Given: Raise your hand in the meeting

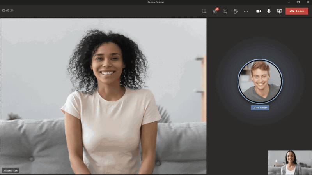Looking at the screenshot, I should tap(236, 11).
